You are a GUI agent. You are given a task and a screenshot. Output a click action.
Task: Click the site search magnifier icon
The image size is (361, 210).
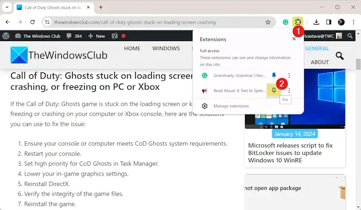(339, 56)
